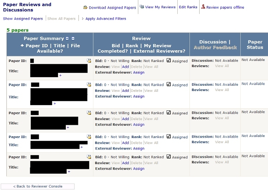Image resolution: width=268 pixels, height=190 pixels.
Task: Click the View My Reviews icon
Action: 142,7
